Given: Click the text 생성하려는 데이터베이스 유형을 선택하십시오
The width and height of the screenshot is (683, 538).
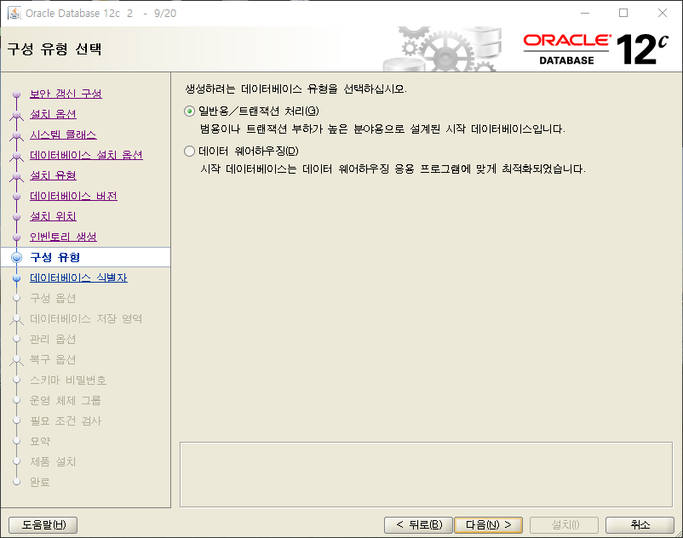Looking at the screenshot, I should [x=296, y=89].
